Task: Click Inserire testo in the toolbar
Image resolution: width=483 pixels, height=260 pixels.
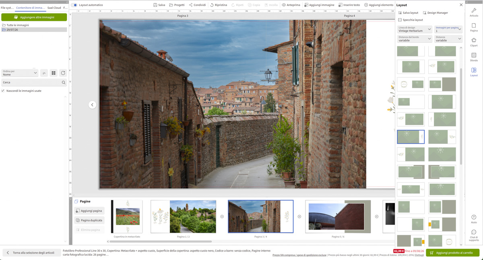Action: click(x=349, y=5)
